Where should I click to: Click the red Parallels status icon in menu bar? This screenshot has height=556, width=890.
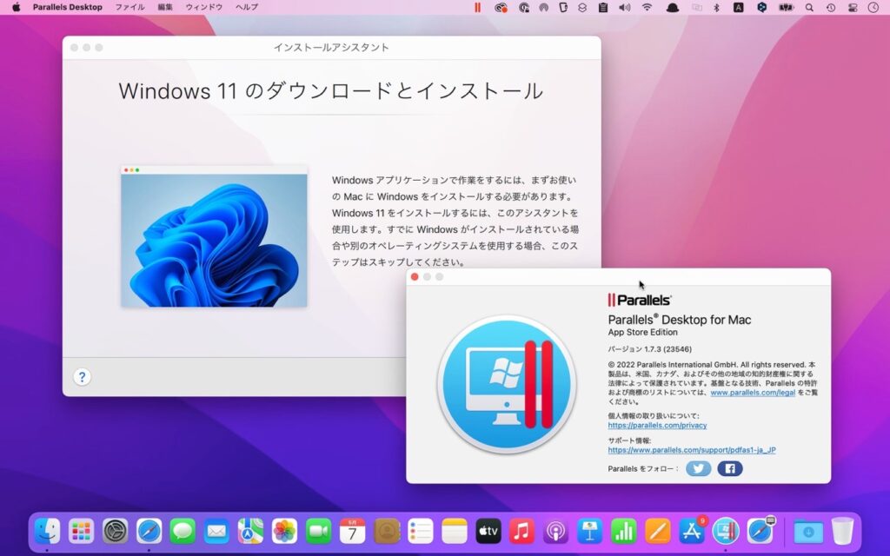(476, 7)
